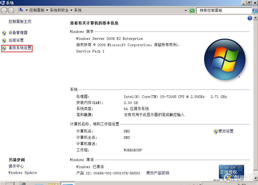Open the address bar history dropdown
The height and width of the screenshot is (185, 258).
[186, 11]
